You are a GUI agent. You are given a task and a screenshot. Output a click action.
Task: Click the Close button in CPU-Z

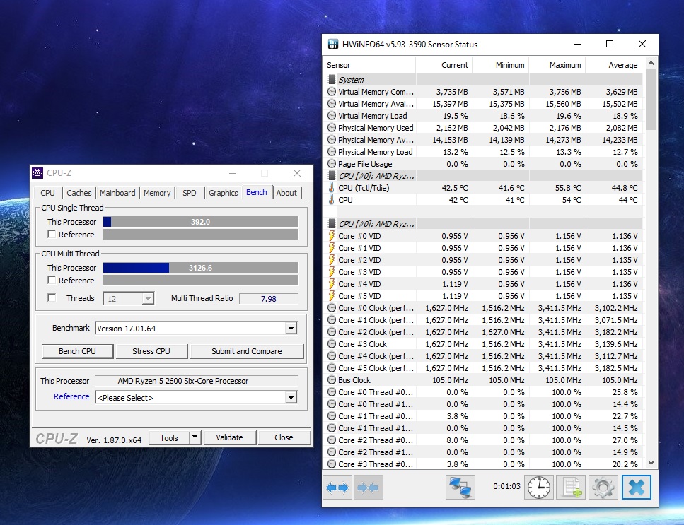(284, 437)
